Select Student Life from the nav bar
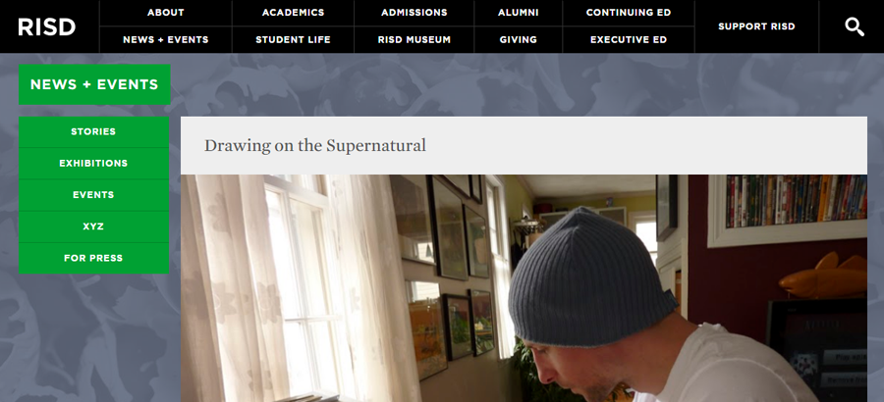This screenshot has width=884, height=402. 293,40
